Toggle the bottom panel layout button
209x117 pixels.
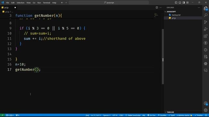click(x=180, y=3)
